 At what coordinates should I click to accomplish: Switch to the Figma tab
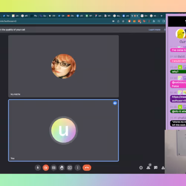98,16
